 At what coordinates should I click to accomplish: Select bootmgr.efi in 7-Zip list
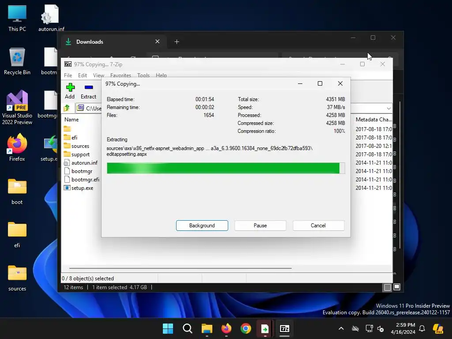click(82, 179)
